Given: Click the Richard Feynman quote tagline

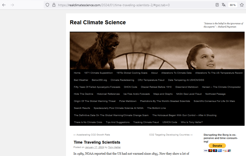Looking at the screenshot, I should [223, 25].
